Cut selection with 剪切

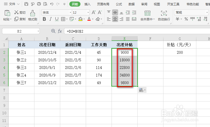20,12
